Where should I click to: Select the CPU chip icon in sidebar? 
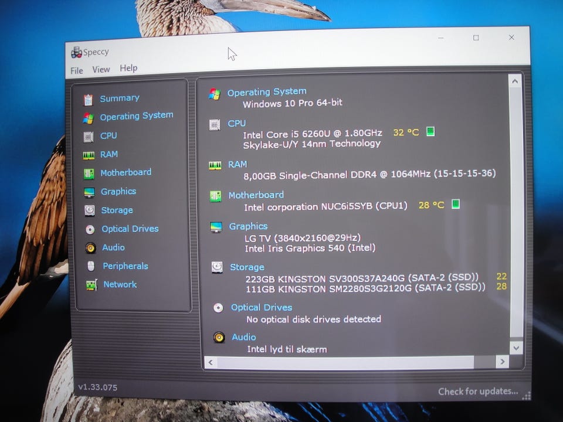click(x=89, y=137)
